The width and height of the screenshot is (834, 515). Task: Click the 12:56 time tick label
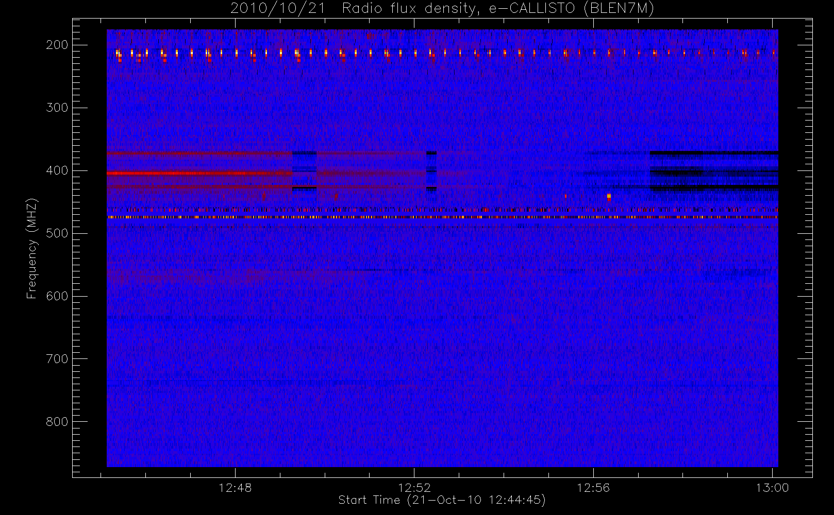click(x=593, y=488)
